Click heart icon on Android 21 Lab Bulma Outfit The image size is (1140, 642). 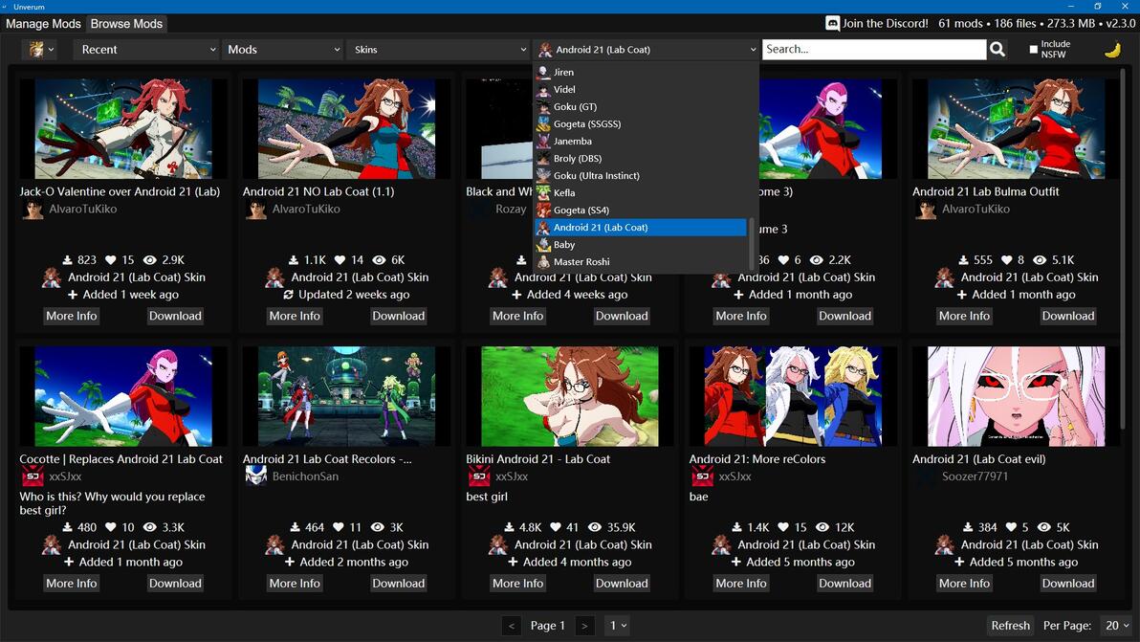tap(1007, 259)
